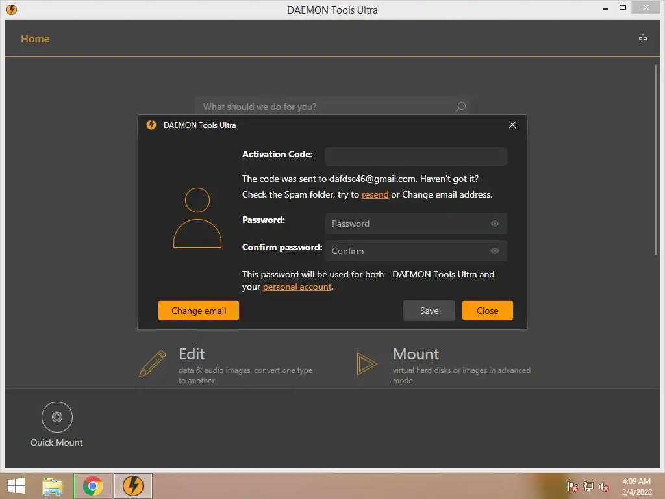Image resolution: width=665 pixels, height=499 pixels.
Task: Open the personal account link
Action: [x=297, y=287]
